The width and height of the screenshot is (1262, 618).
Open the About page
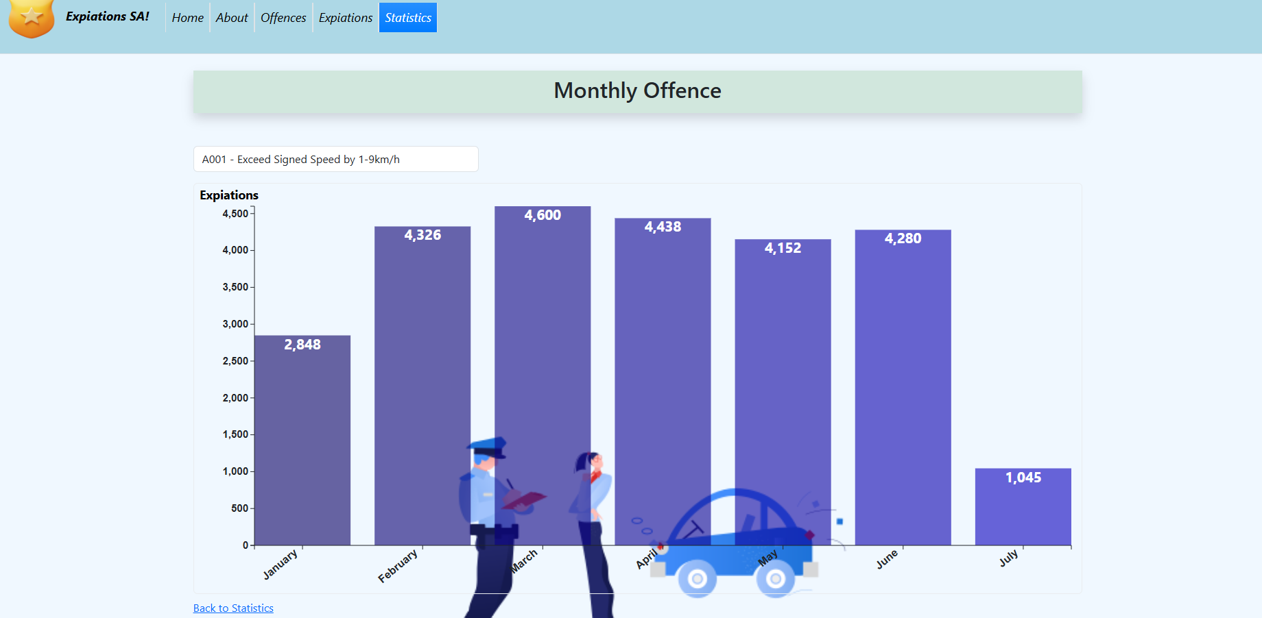click(232, 17)
